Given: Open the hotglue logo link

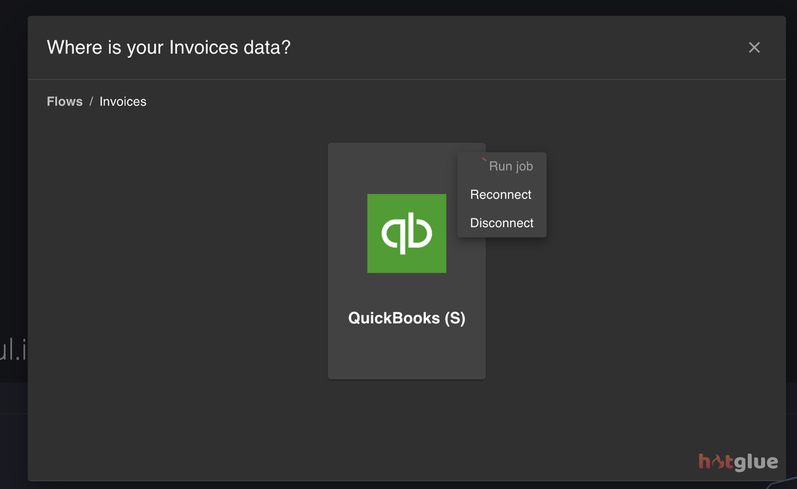Looking at the screenshot, I should click(738, 461).
